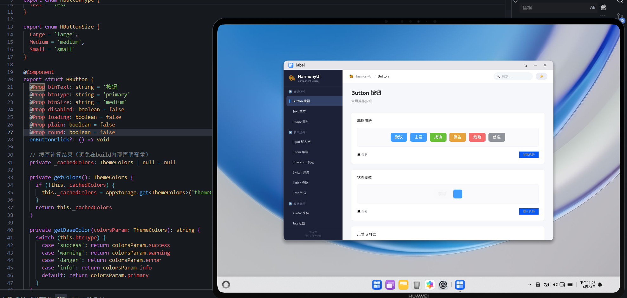Switch the 英 input method indicator
This screenshot has height=298, width=627.
click(x=538, y=285)
